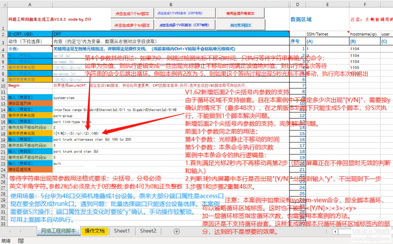Select the user cell in row 2
This screenshot has width=393, height=244.
pyautogui.click(x=387, y=34)
